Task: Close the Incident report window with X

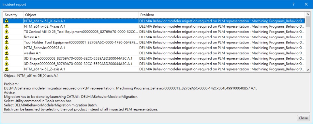Action: pyautogui.click(x=306, y=4)
